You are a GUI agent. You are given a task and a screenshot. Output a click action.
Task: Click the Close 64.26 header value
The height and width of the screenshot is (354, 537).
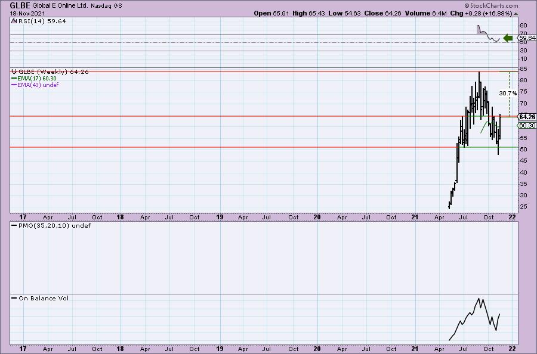point(382,13)
